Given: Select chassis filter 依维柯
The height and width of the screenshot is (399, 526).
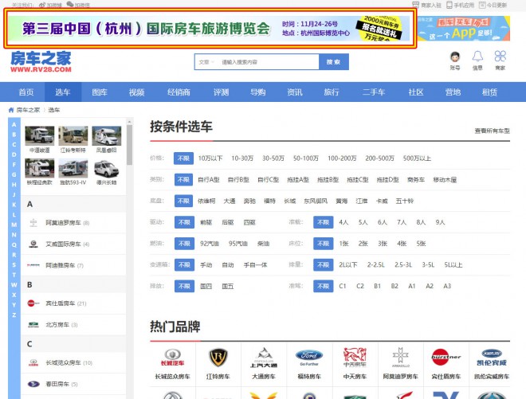Looking at the screenshot, I should pyautogui.click(x=206, y=201).
